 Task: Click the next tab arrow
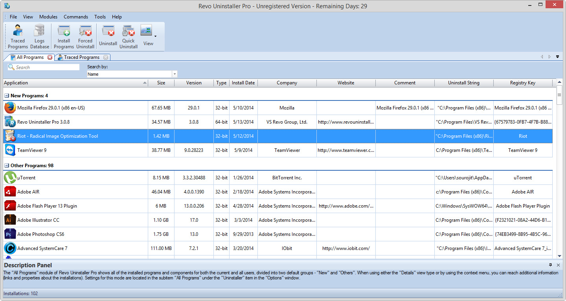pos(549,57)
